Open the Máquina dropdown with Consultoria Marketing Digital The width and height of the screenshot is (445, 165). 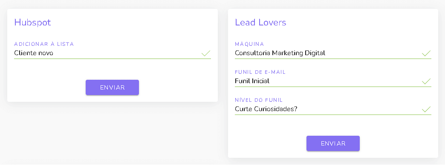click(x=333, y=53)
